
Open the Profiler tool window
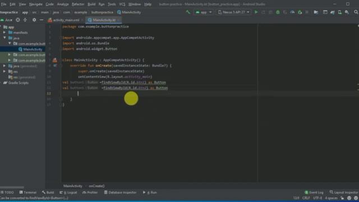(90, 192)
